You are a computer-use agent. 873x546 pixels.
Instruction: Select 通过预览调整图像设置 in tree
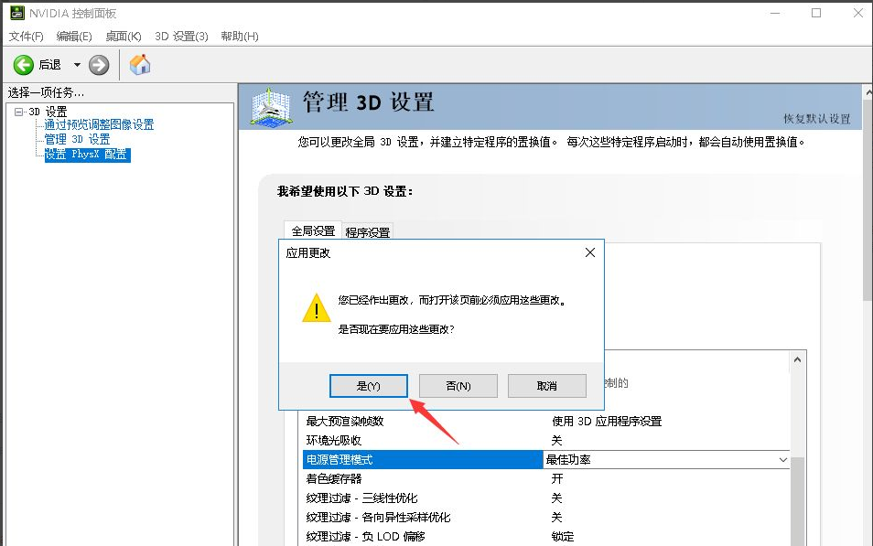pyautogui.click(x=99, y=124)
